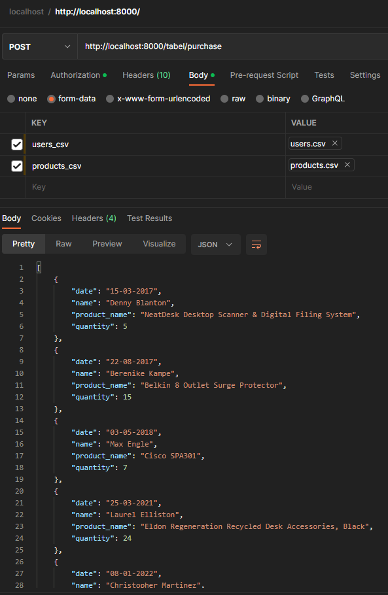Switch to the Tests tab
This screenshot has height=595, width=388.
(324, 75)
